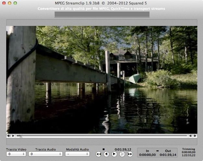Step one frame forward at scrubber's right end

195,136
